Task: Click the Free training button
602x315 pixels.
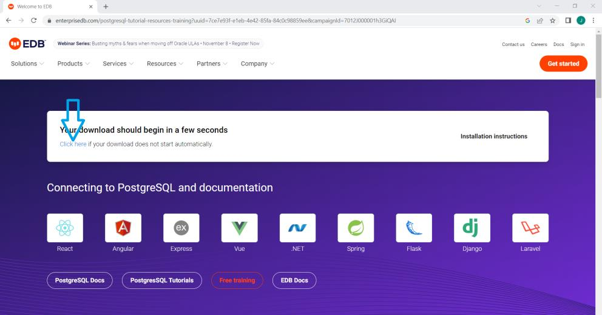Action: 237,280
